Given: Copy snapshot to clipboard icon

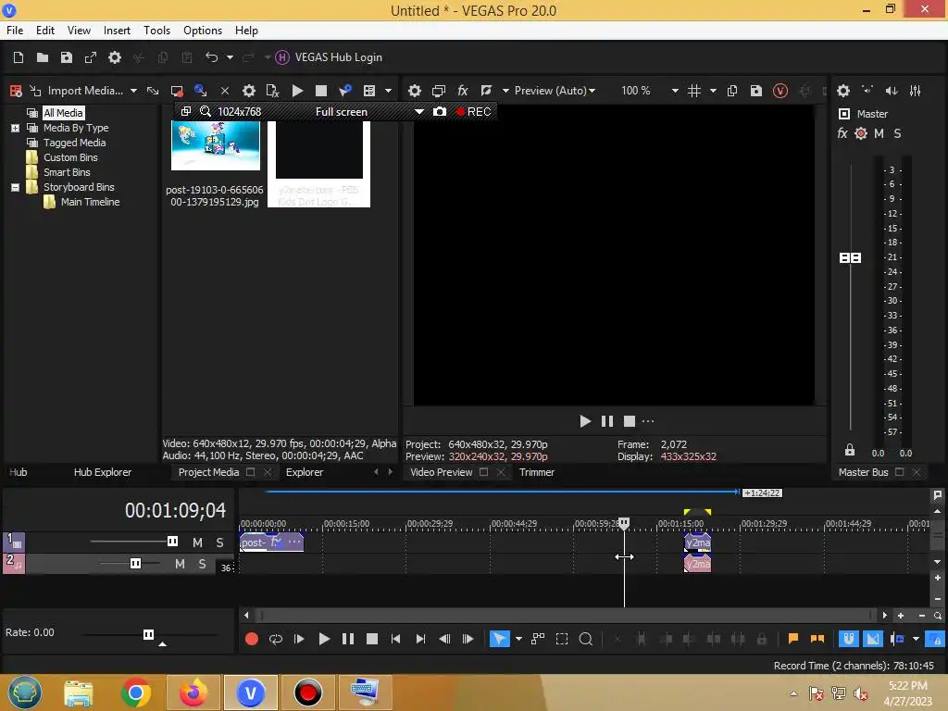Looking at the screenshot, I should tap(732, 91).
